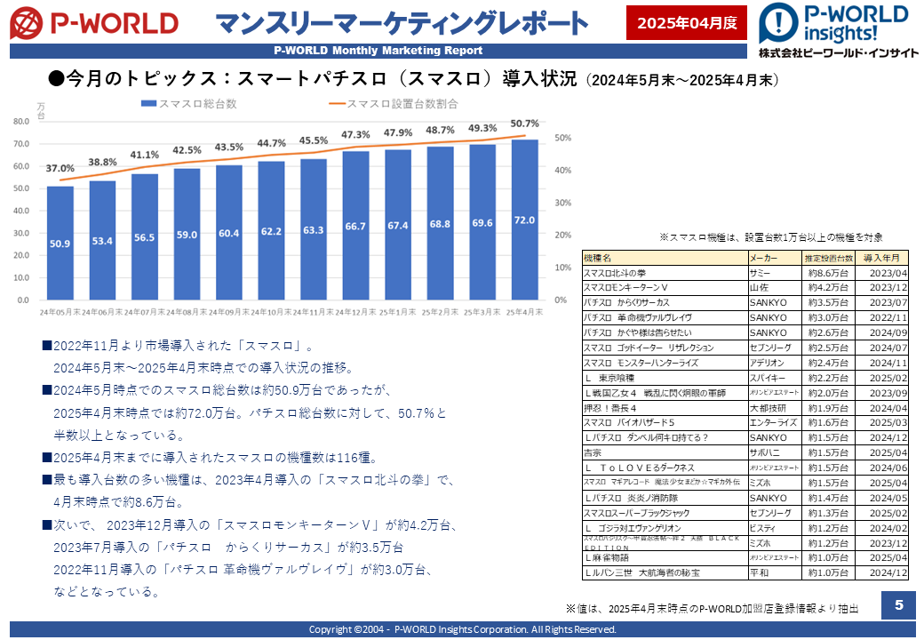
Task: Click the ※スマスロ機種は note above the table
Action: [x=771, y=237]
